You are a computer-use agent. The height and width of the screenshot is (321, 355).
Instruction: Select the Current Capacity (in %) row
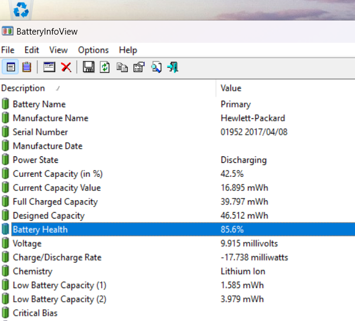(177, 174)
